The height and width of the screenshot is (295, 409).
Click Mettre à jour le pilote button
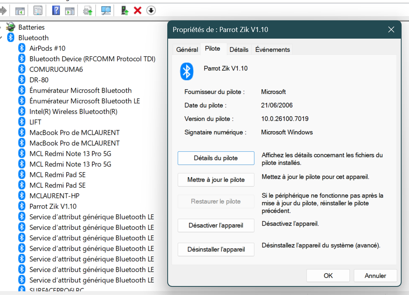216,179
